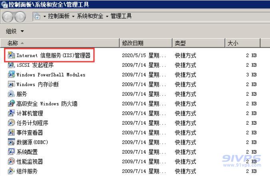Image resolution: width=270 pixels, height=176 pixels.
Task: Click the 2020/5/15 date of IIS manager
Action: pyautogui.click(x=144, y=55)
